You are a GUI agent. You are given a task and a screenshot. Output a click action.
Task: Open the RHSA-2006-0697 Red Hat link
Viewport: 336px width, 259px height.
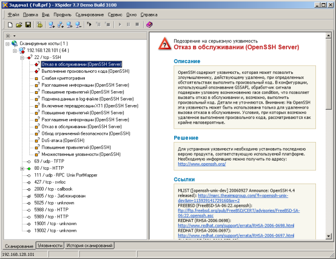coord(236,235)
